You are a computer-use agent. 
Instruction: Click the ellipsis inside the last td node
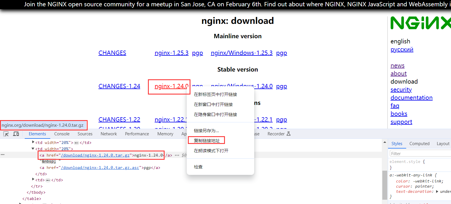pos(48,180)
